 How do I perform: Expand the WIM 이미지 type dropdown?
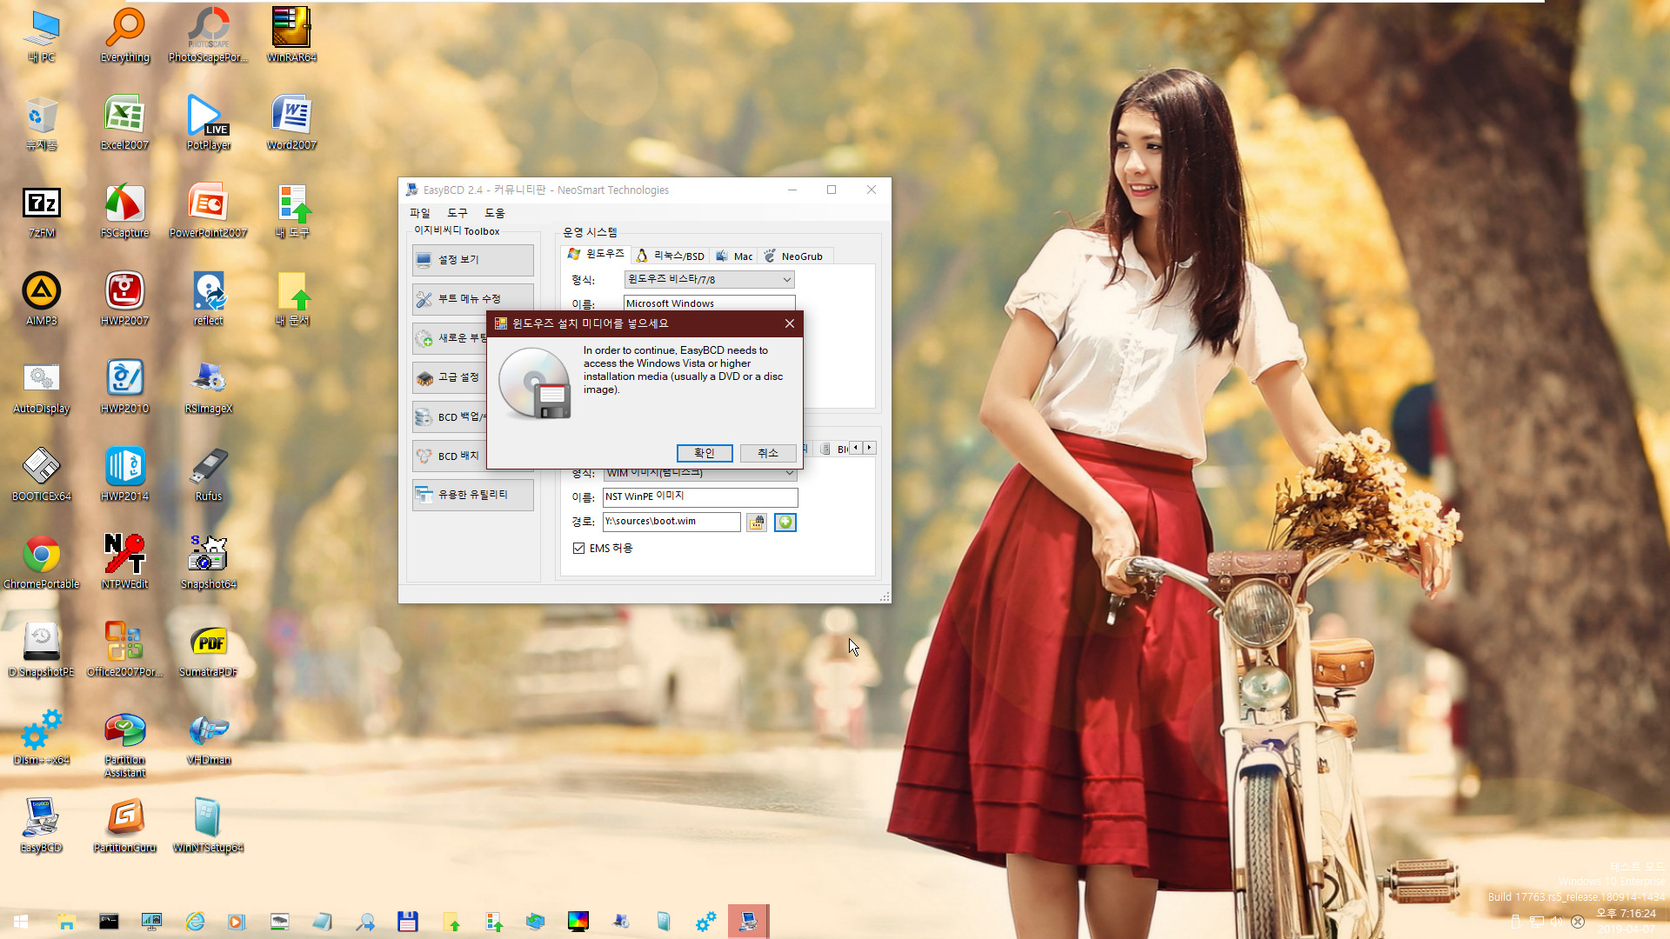699,473
